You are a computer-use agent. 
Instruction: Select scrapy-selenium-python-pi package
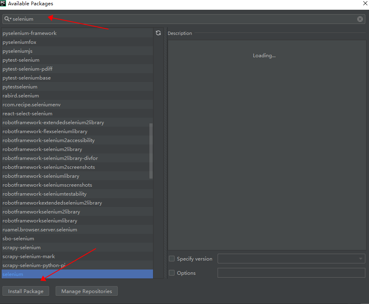pos(77,266)
